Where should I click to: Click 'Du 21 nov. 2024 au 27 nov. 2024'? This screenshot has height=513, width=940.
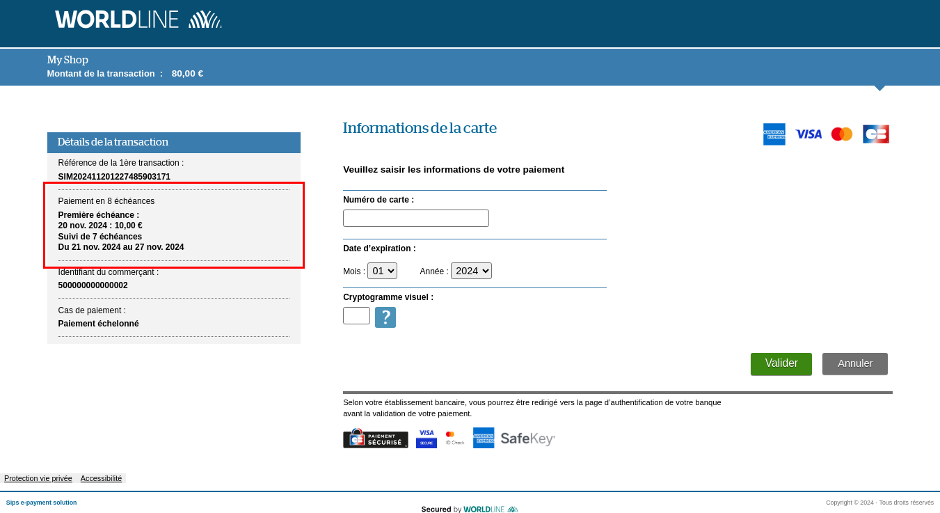(121, 247)
